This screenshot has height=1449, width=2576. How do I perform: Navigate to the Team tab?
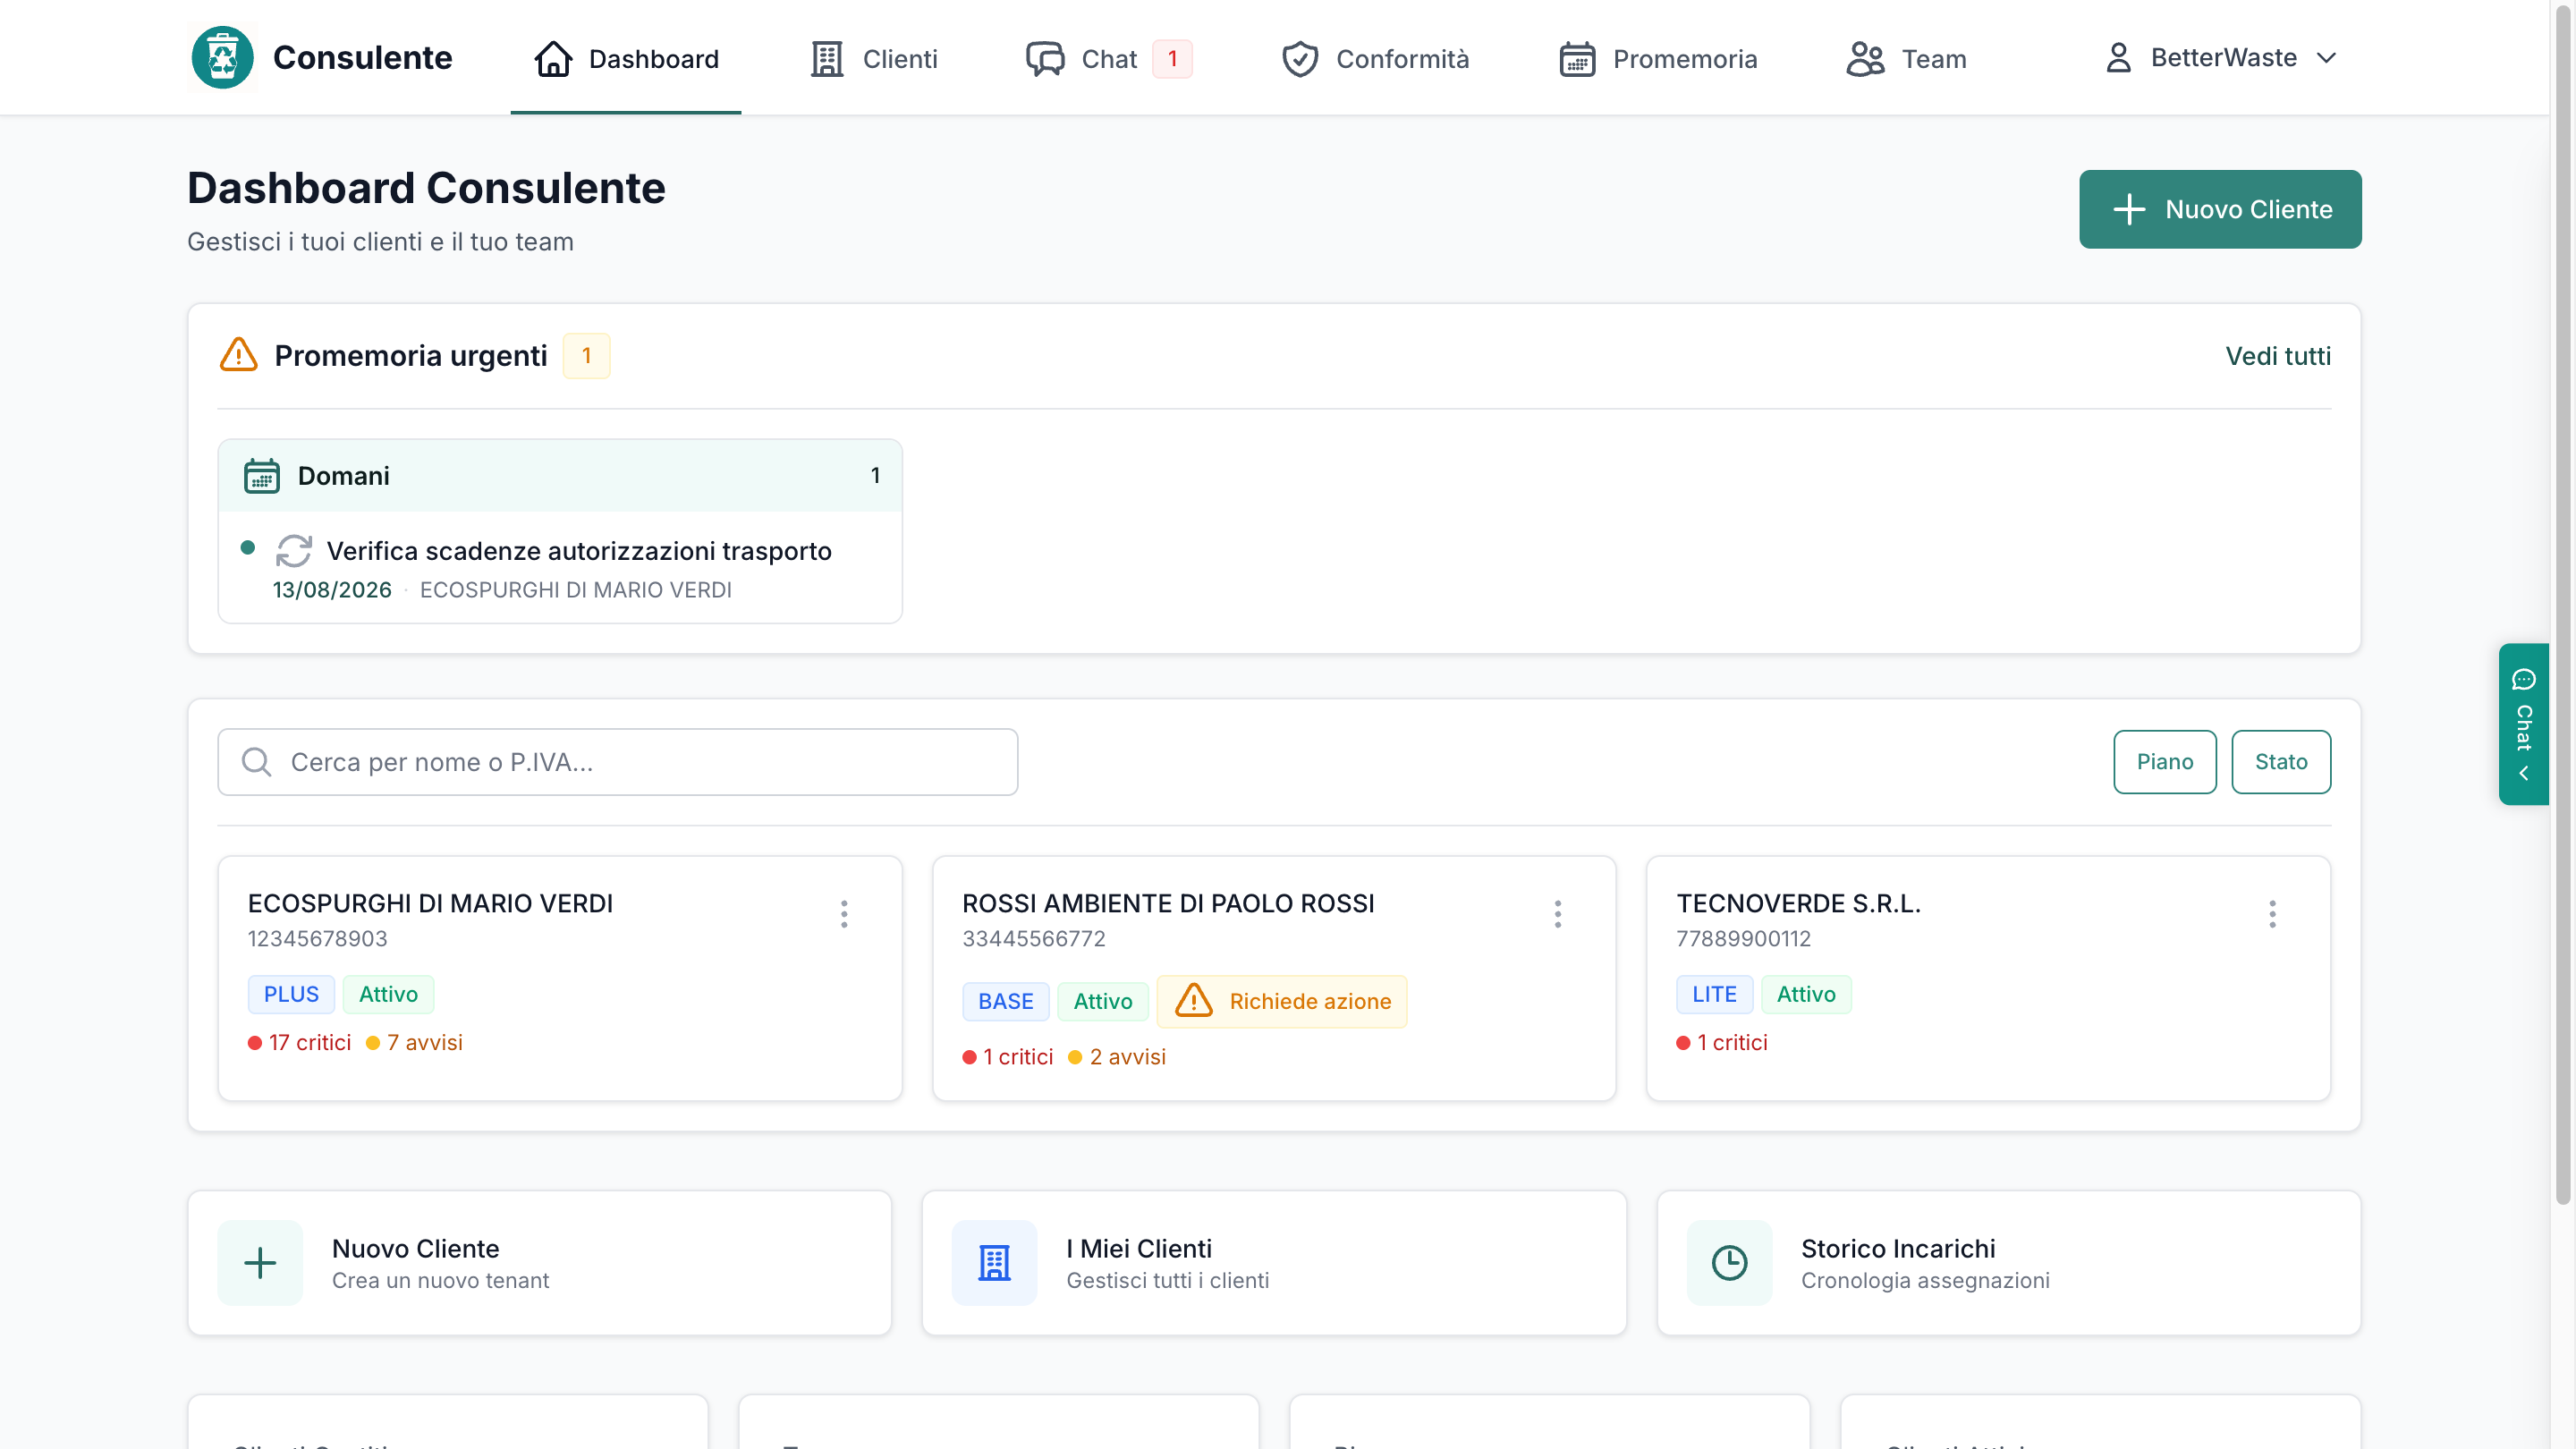click(x=1906, y=59)
